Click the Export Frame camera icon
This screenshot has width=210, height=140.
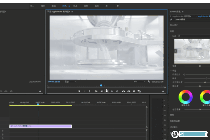pyautogui.click(x=134, y=91)
